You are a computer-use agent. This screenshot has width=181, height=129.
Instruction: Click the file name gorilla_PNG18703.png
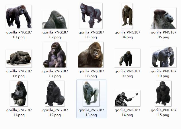(x=91, y=35)
